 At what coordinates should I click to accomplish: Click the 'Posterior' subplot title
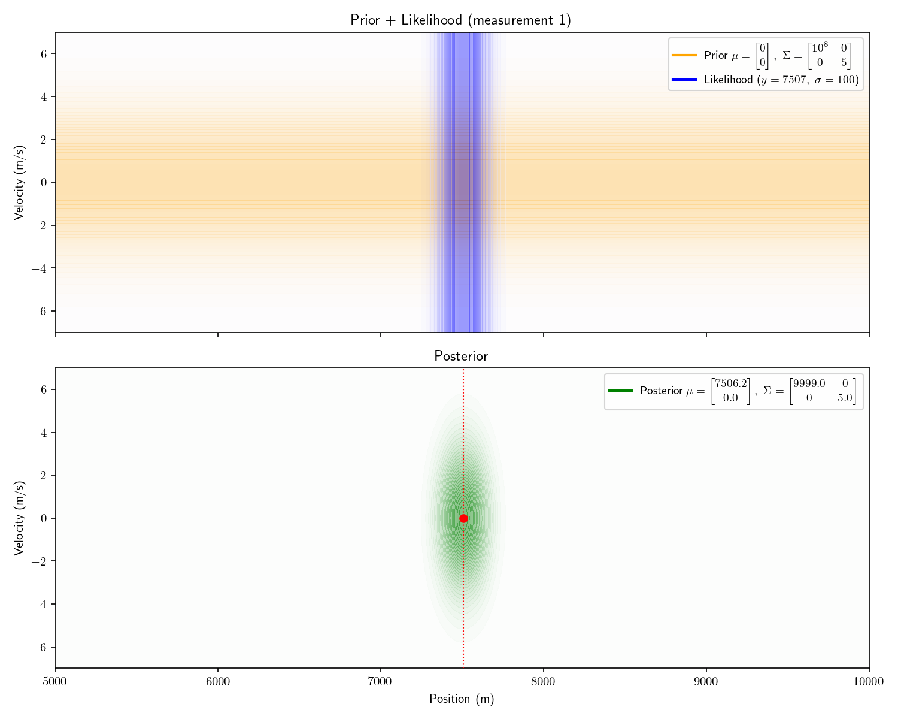[460, 356]
